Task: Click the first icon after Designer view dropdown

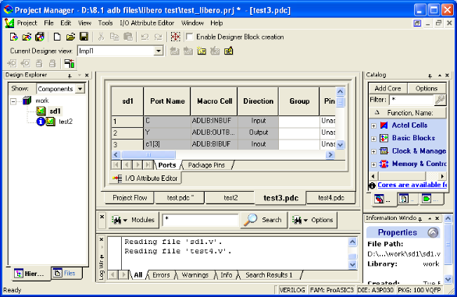Action: point(174,51)
